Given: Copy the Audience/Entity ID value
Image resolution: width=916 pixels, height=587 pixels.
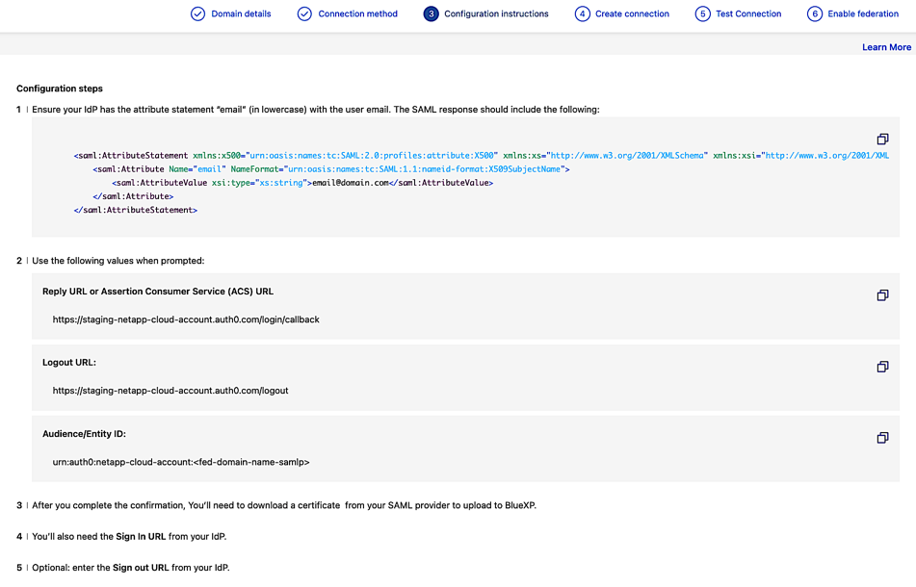Looking at the screenshot, I should 882,438.
